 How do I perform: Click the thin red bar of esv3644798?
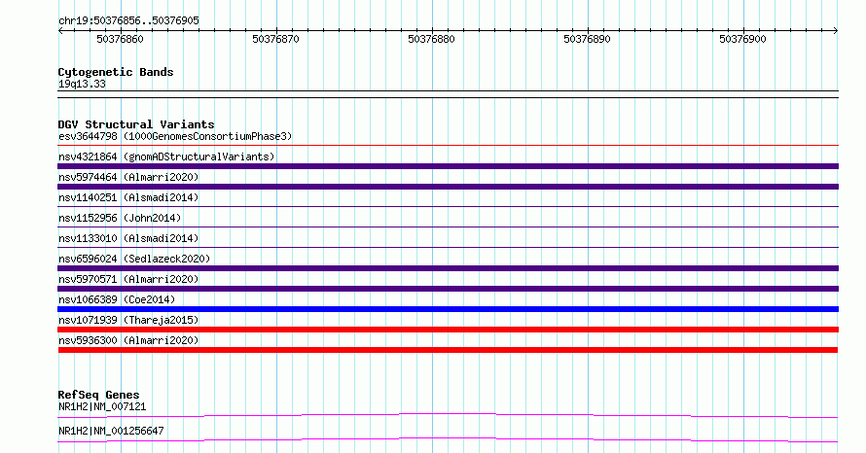click(449, 146)
